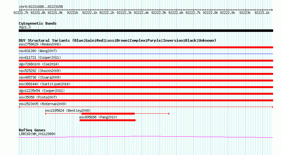Image resolution: width=282 pixels, height=155 pixels.
Task: Select the red bar under nsv611721
Action: (146, 61)
